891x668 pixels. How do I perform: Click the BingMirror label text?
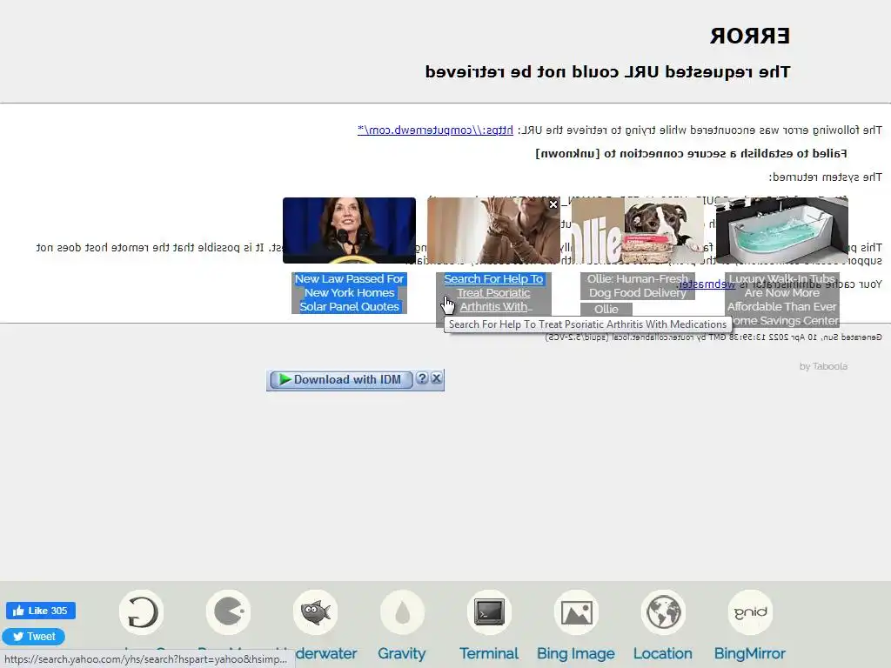pos(750,654)
